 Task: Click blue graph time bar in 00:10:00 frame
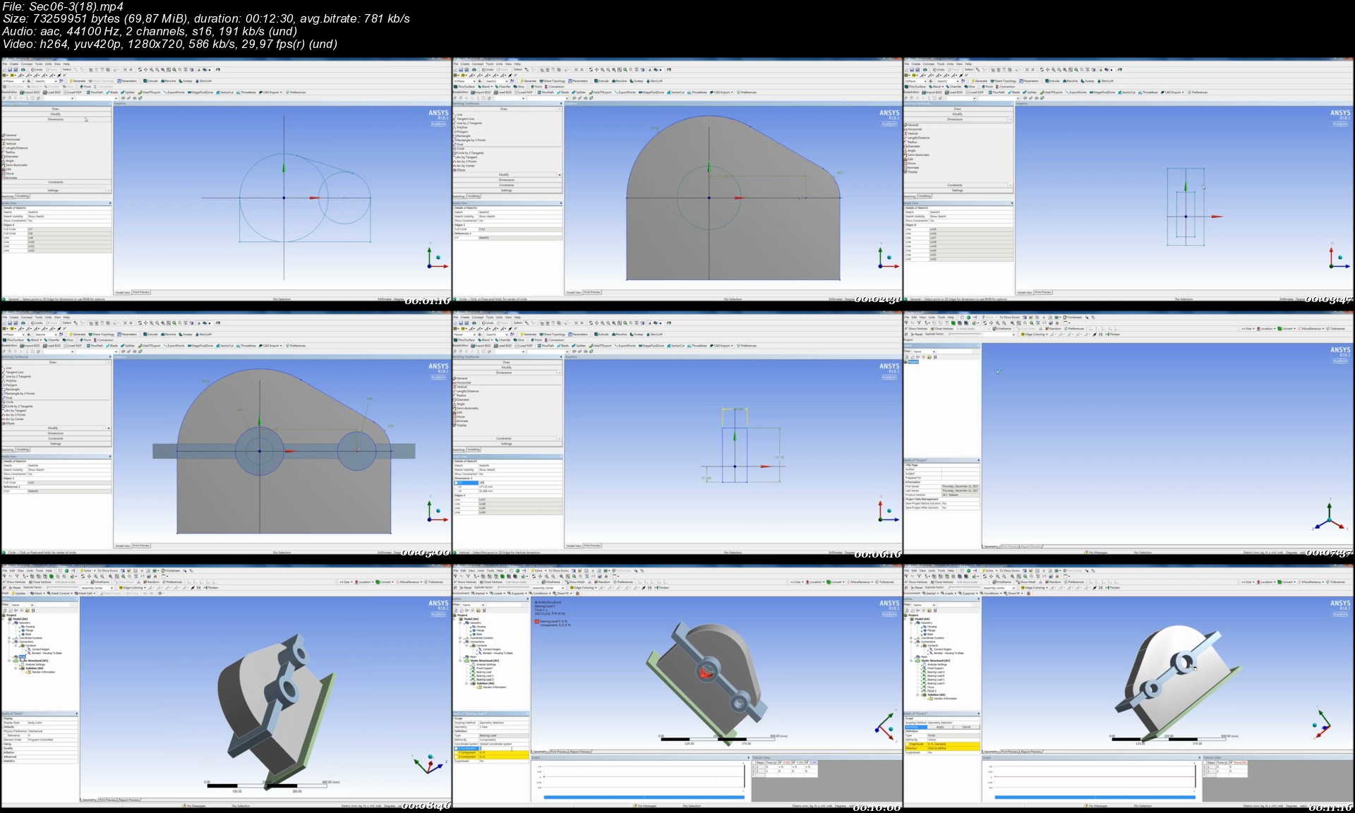click(x=644, y=797)
